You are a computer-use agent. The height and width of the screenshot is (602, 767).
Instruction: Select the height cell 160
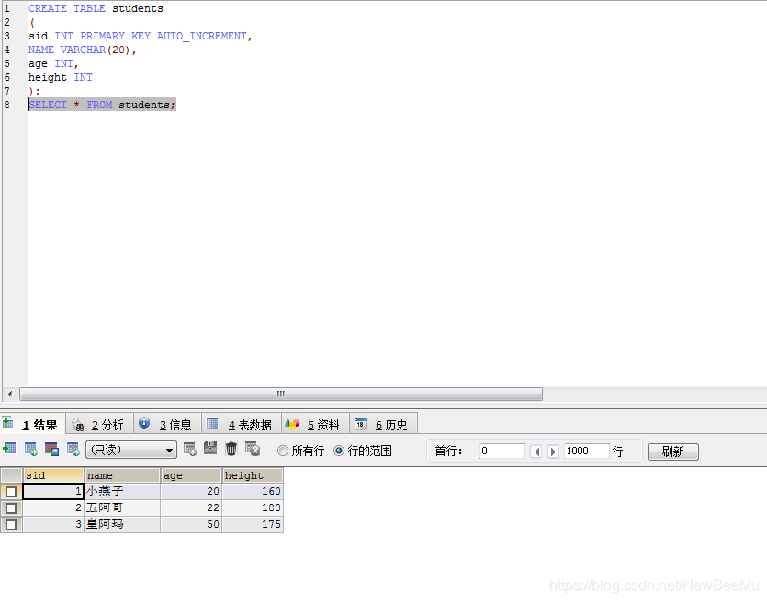point(253,492)
